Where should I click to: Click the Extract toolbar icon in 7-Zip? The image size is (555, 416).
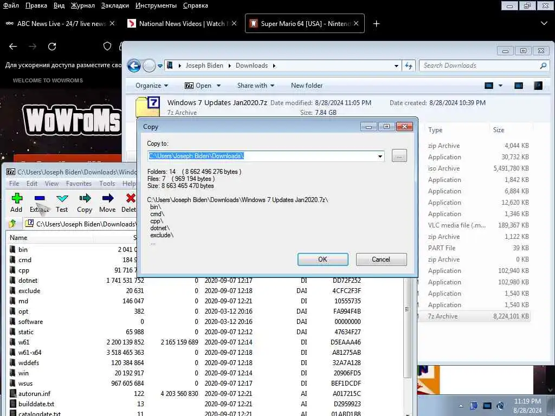point(39,198)
